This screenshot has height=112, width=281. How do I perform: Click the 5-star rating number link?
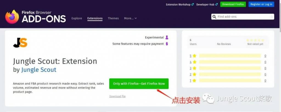click(x=191, y=56)
